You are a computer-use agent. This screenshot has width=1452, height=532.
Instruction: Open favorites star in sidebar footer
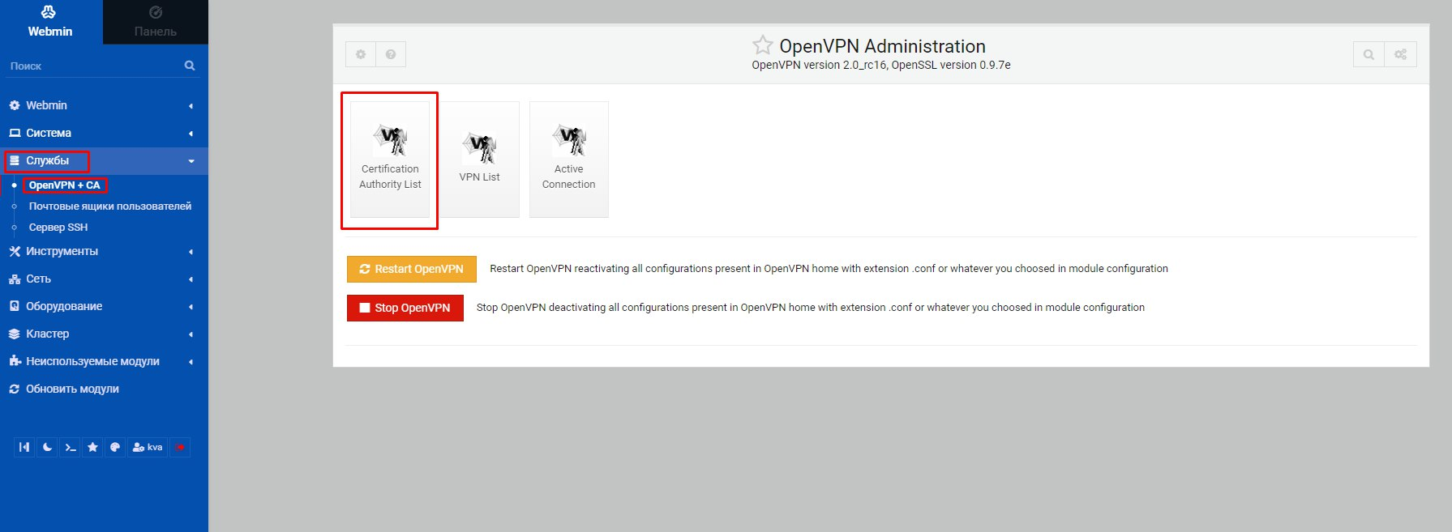(93, 447)
